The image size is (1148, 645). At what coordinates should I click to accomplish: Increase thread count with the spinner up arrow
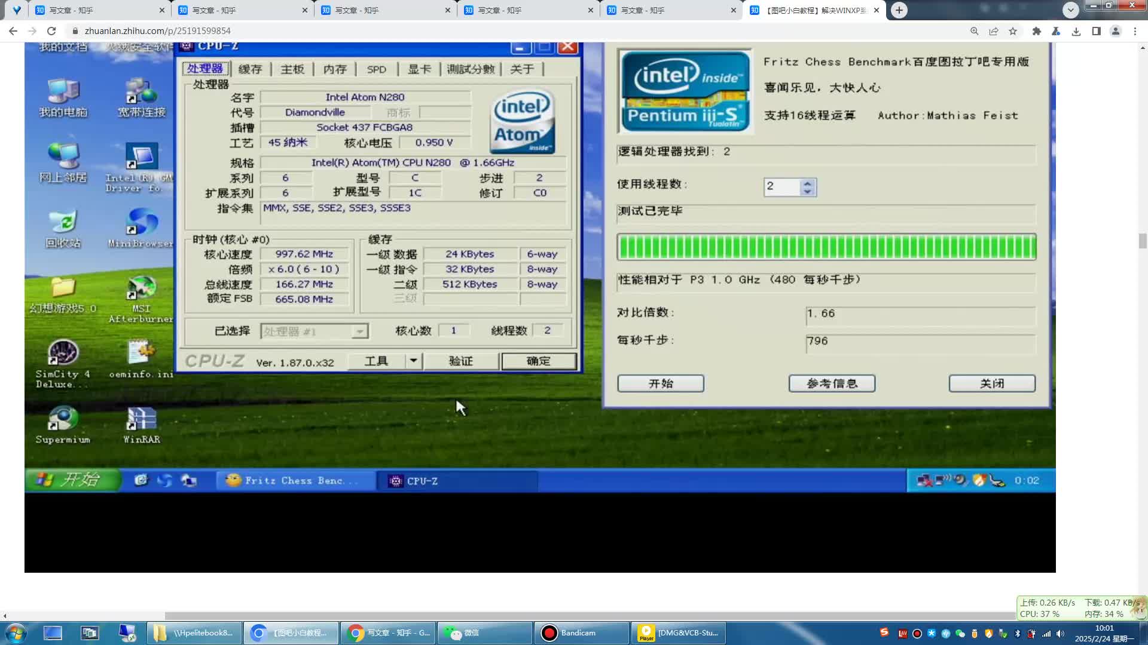(807, 183)
